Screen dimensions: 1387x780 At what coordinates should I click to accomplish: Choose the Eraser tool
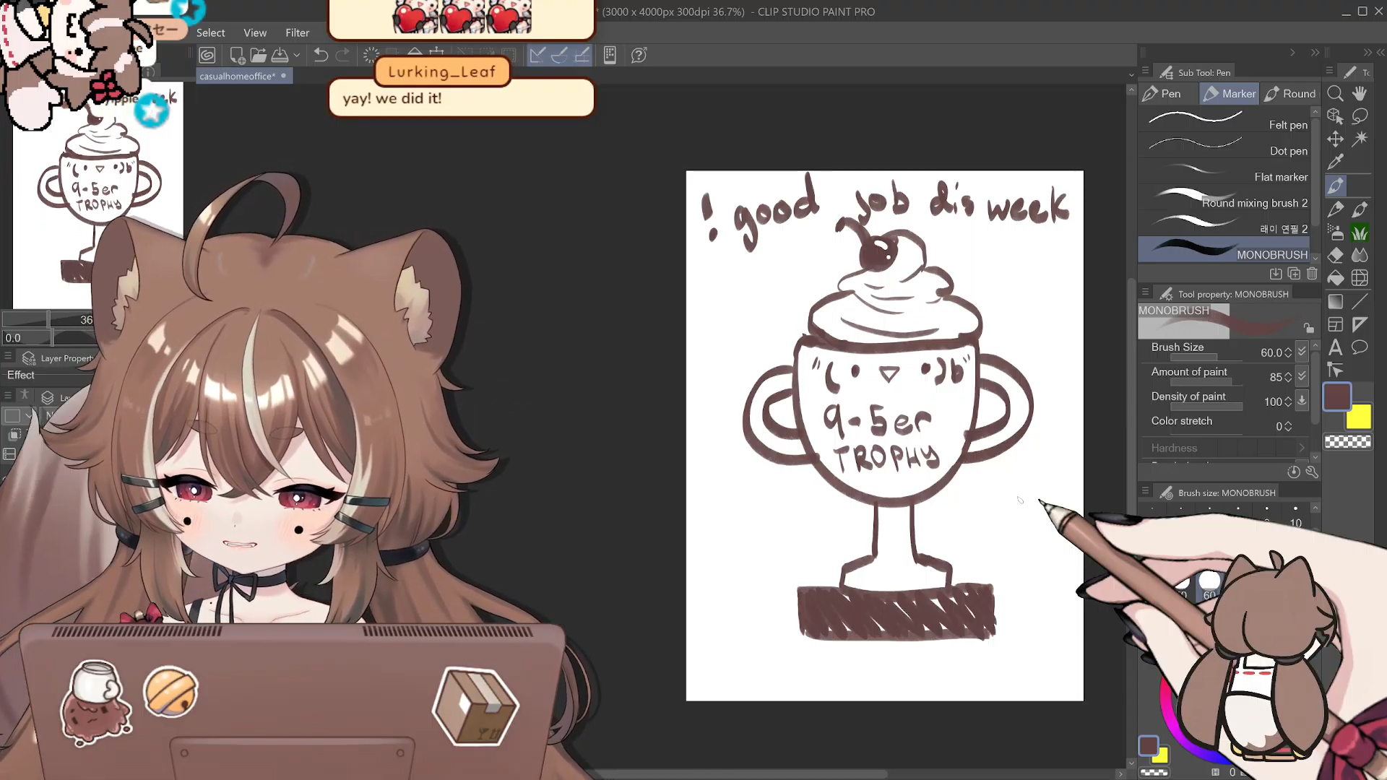1335,256
